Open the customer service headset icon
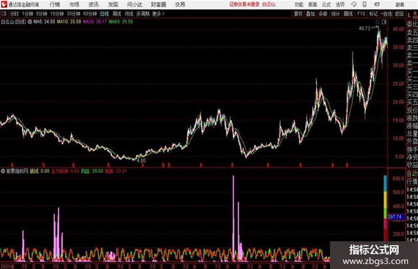 [x=354, y=4]
